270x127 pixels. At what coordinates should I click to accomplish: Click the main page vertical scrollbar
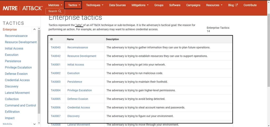(x=269, y=50)
